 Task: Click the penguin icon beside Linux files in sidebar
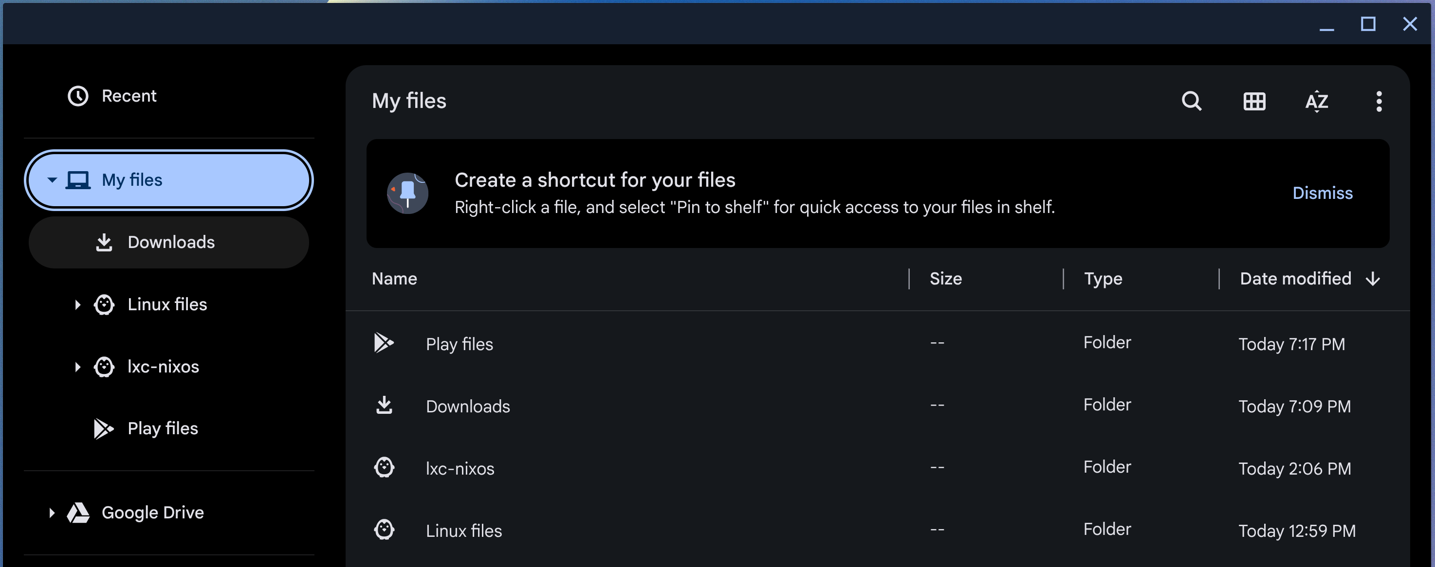[x=104, y=304]
